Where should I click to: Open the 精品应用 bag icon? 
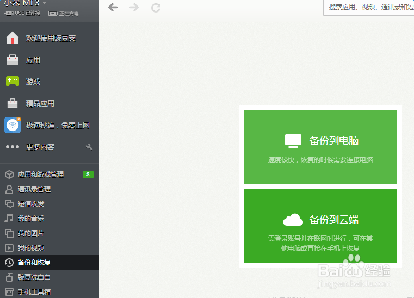tap(13, 103)
